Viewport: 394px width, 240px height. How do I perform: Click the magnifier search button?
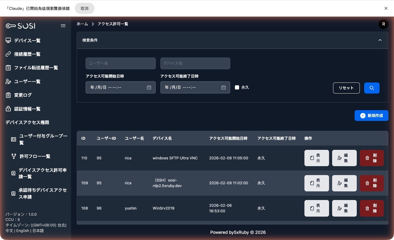coord(372,88)
